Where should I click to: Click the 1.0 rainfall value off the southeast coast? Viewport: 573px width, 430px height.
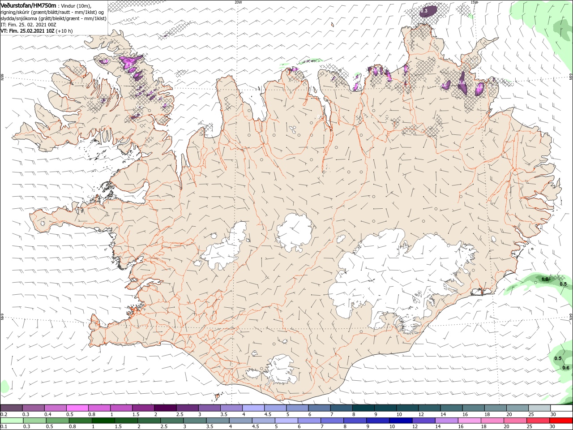click(x=545, y=279)
